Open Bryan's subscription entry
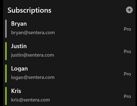Image resolution: width=137 pixels, height=106 pixels. tap(69, 29)
